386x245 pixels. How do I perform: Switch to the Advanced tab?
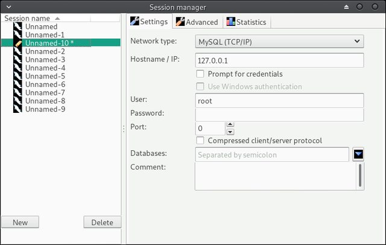(197, 22)
